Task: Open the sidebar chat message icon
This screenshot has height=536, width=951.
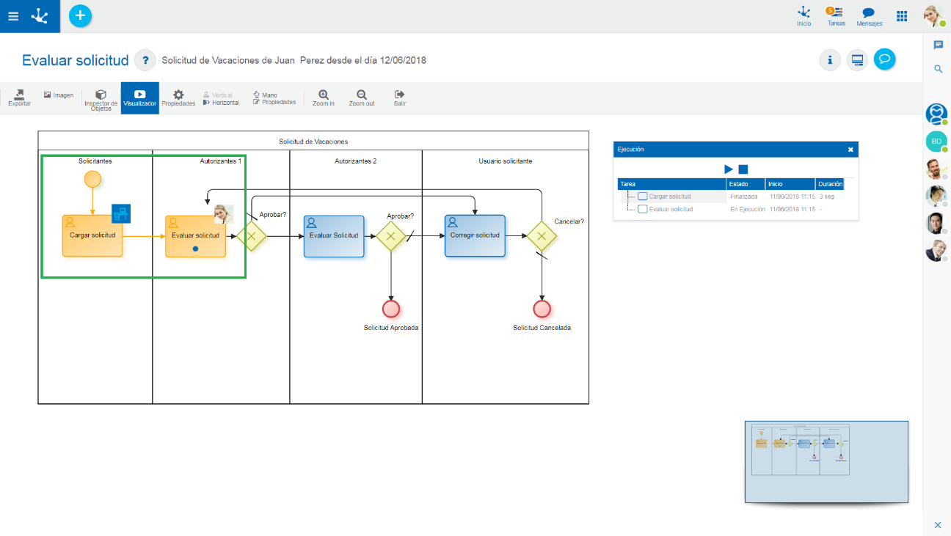Action: 938,45
